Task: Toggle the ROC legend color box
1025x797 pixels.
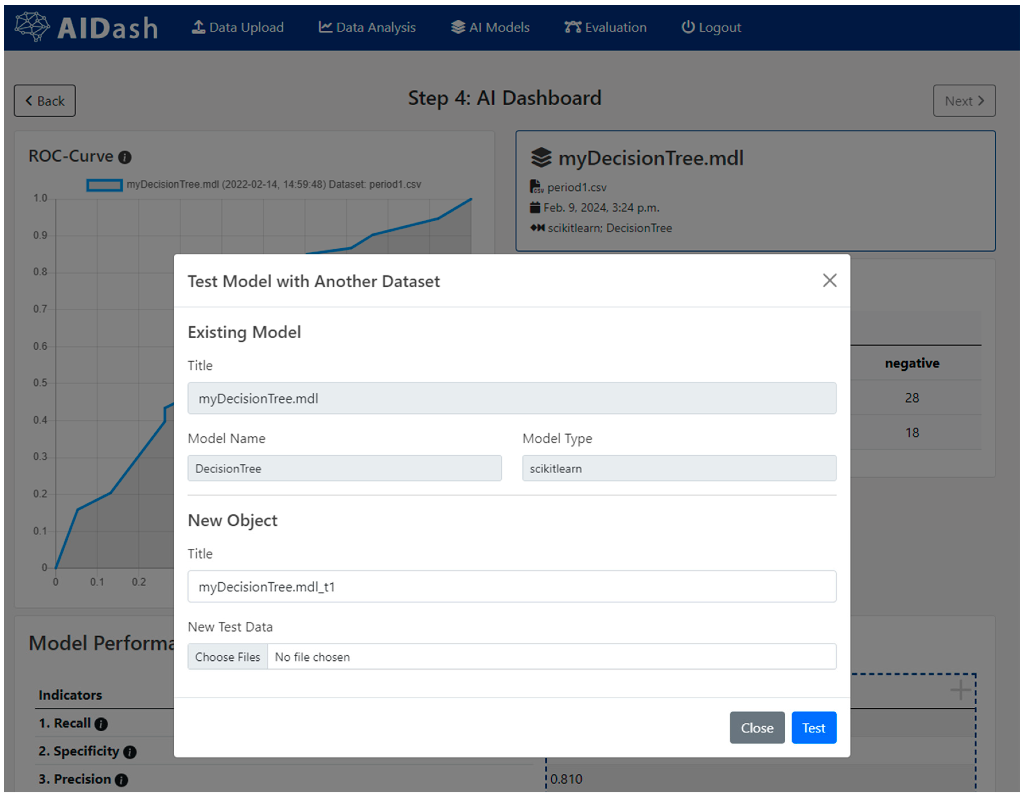Action: (x=105, y=185)
